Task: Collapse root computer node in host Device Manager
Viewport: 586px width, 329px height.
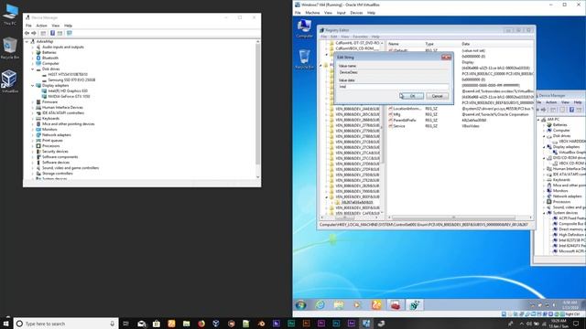Action: point(27,41)
